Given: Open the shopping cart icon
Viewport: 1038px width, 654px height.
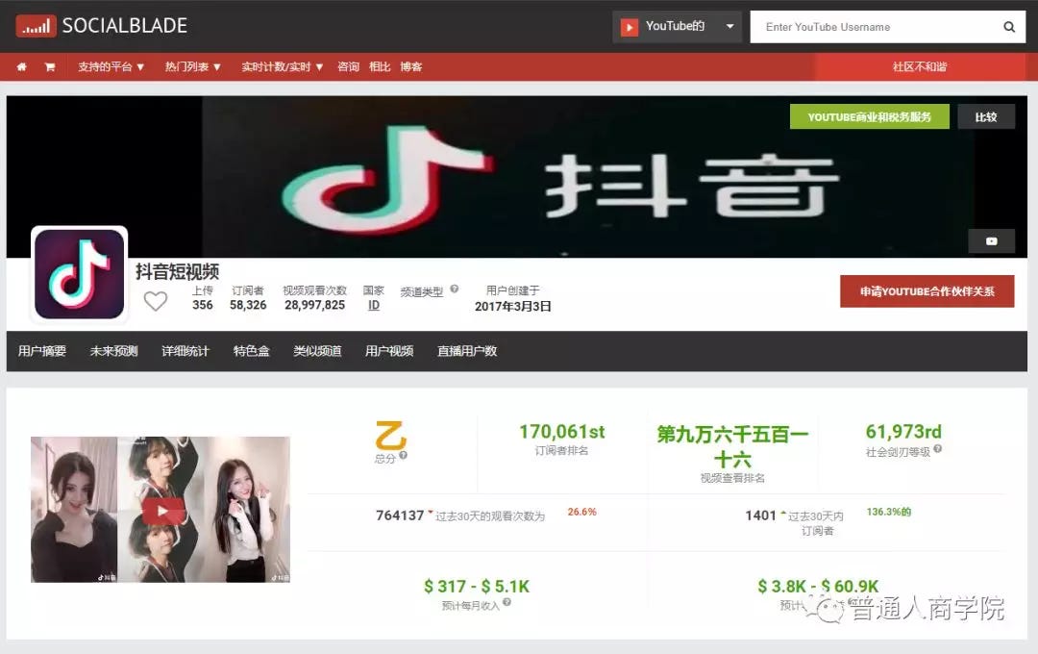Looking at the screenshot, I should tap(50, 67).
